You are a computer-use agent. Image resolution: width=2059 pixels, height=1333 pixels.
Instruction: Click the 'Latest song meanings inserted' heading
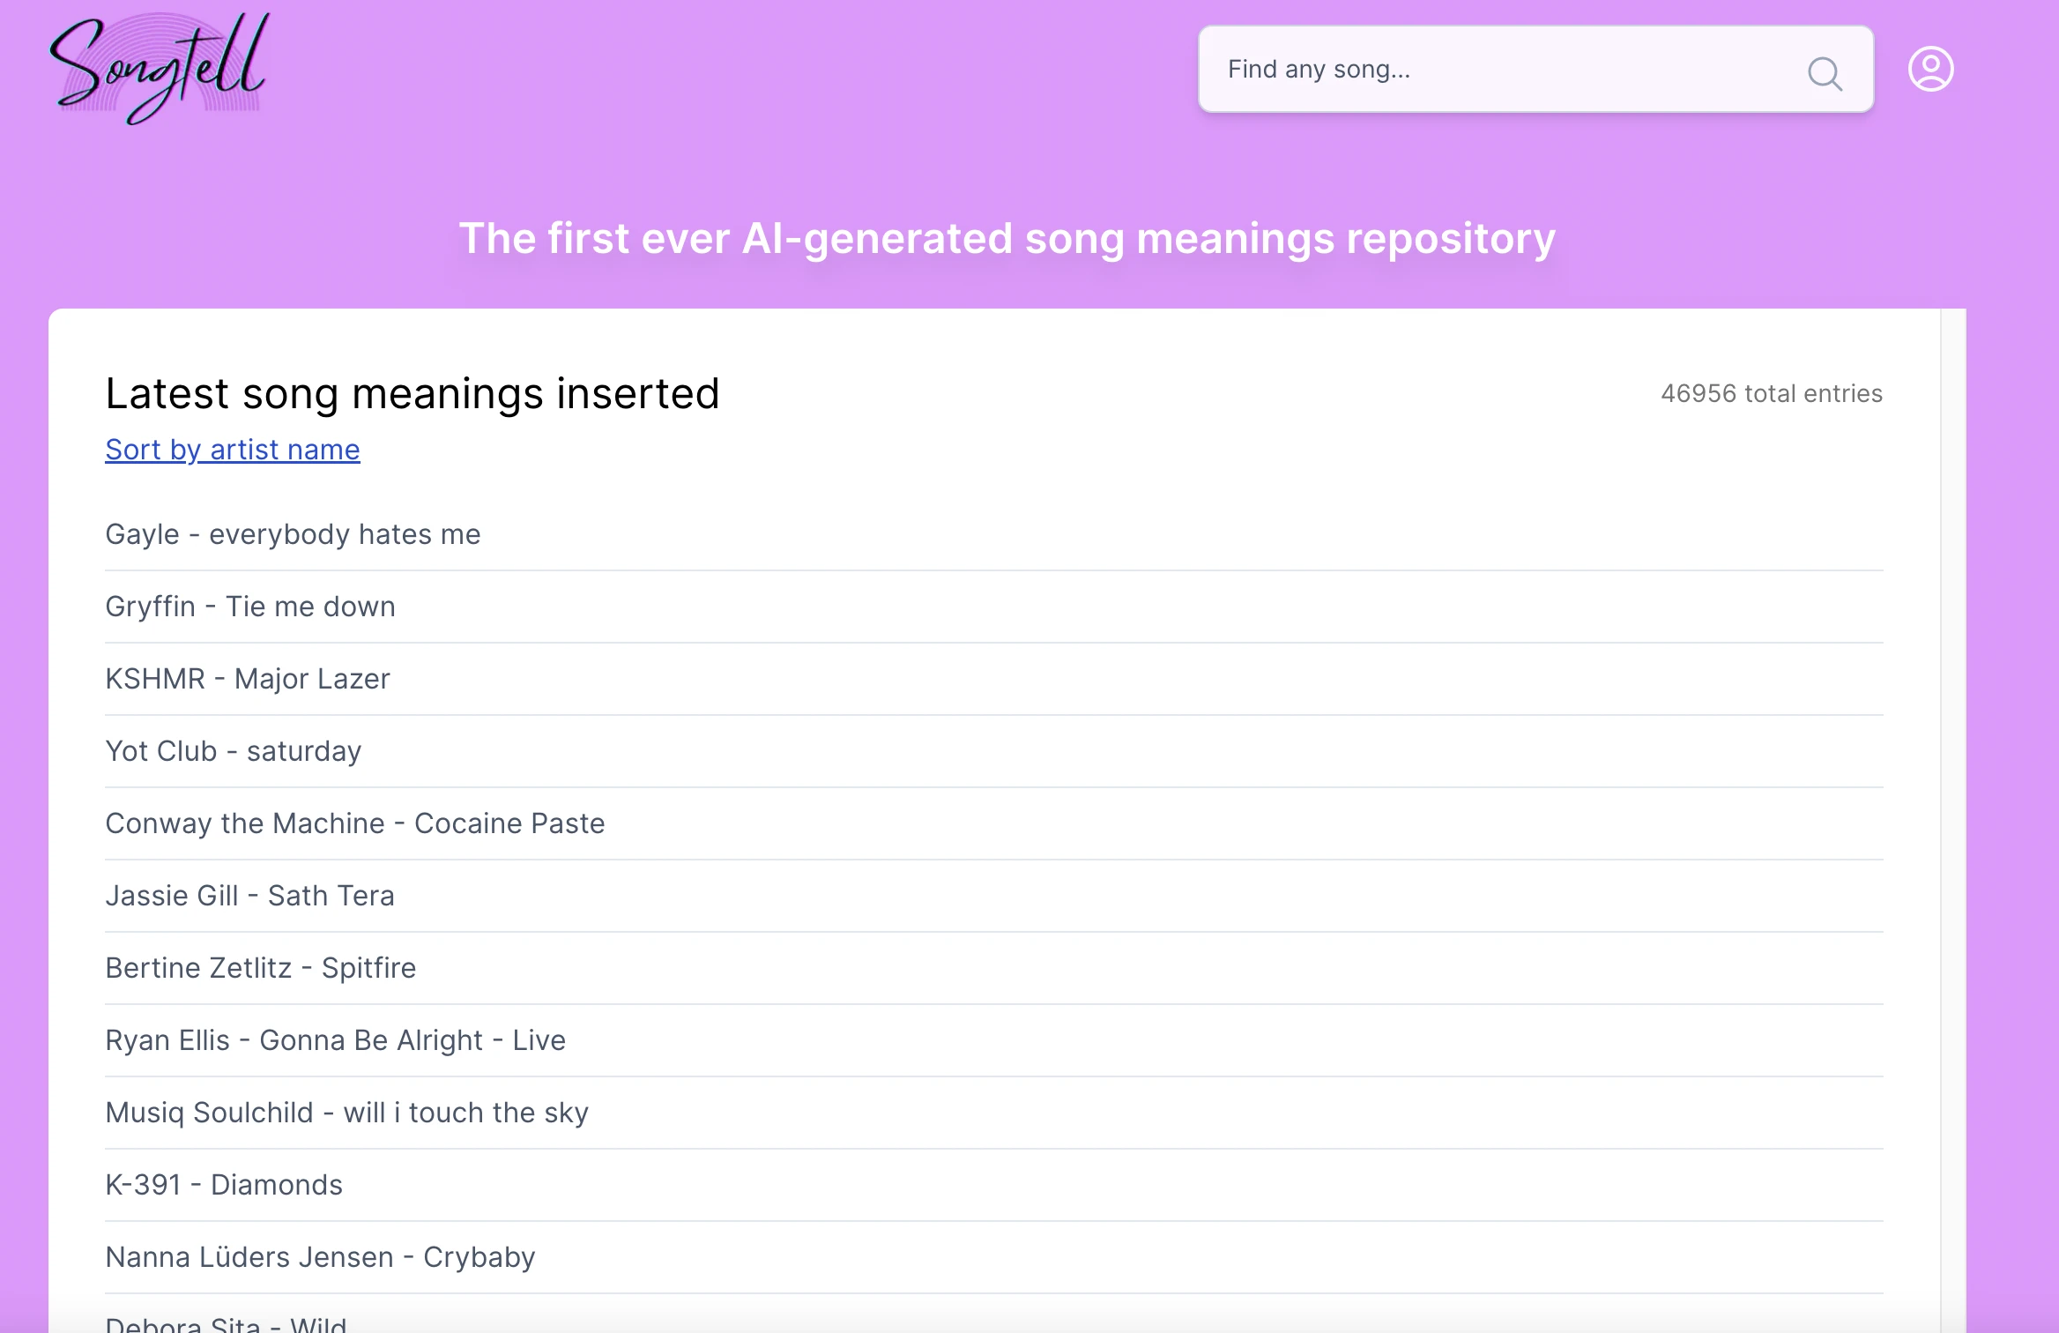coord(413,393)
